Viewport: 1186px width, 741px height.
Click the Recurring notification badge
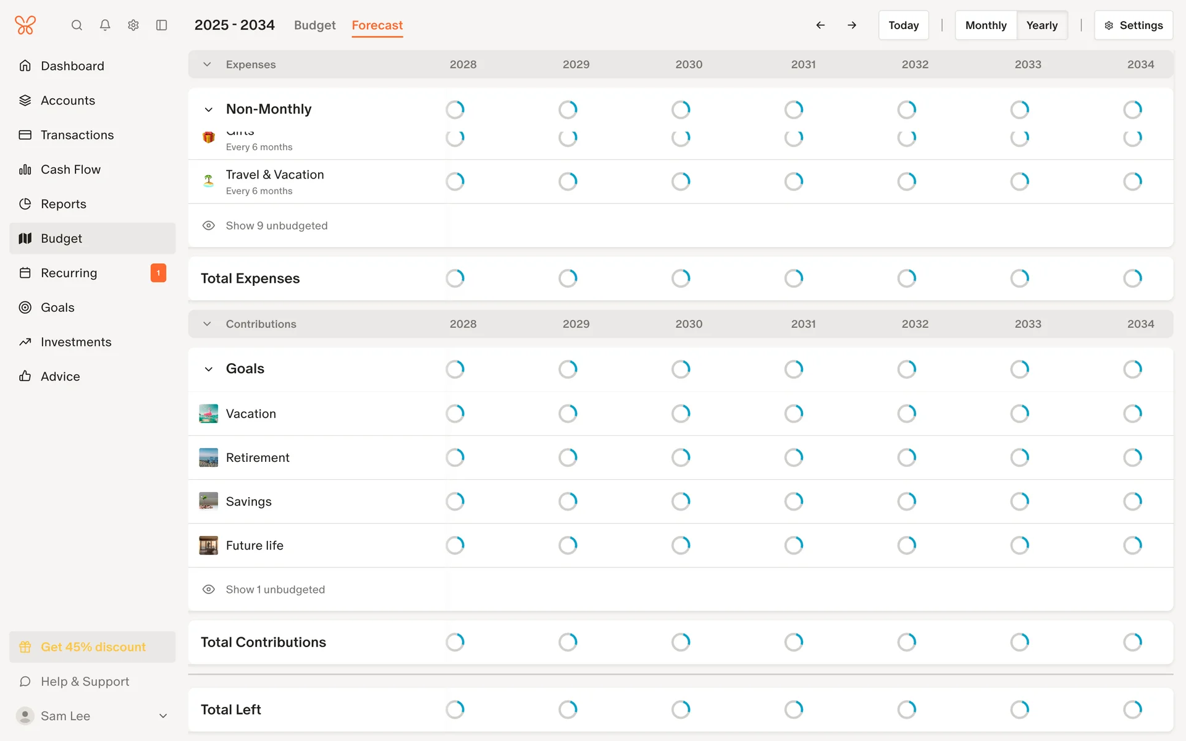tap(158, 273)
